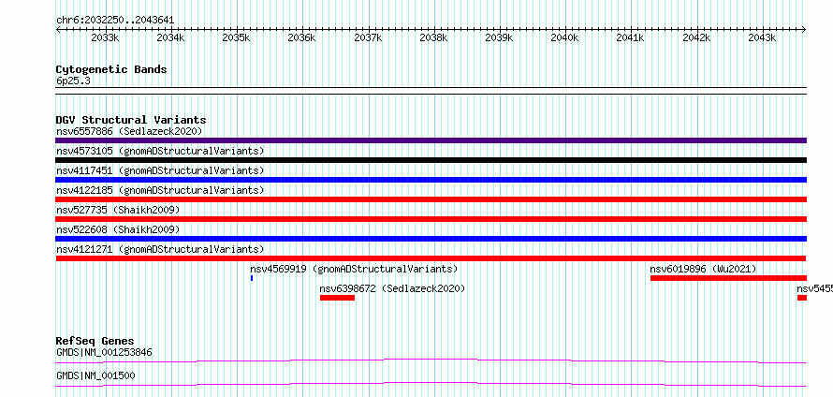833x397 pixels.
Task: Click the 2037k ruler position
Action: click(368, 37)
